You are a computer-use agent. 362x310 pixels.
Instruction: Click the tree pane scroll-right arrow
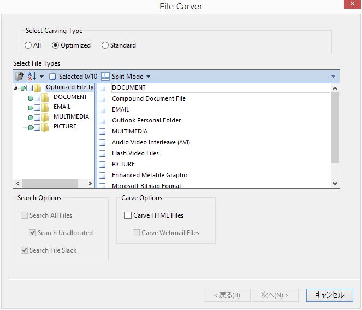pyautogui.click(x=90, y=184)
